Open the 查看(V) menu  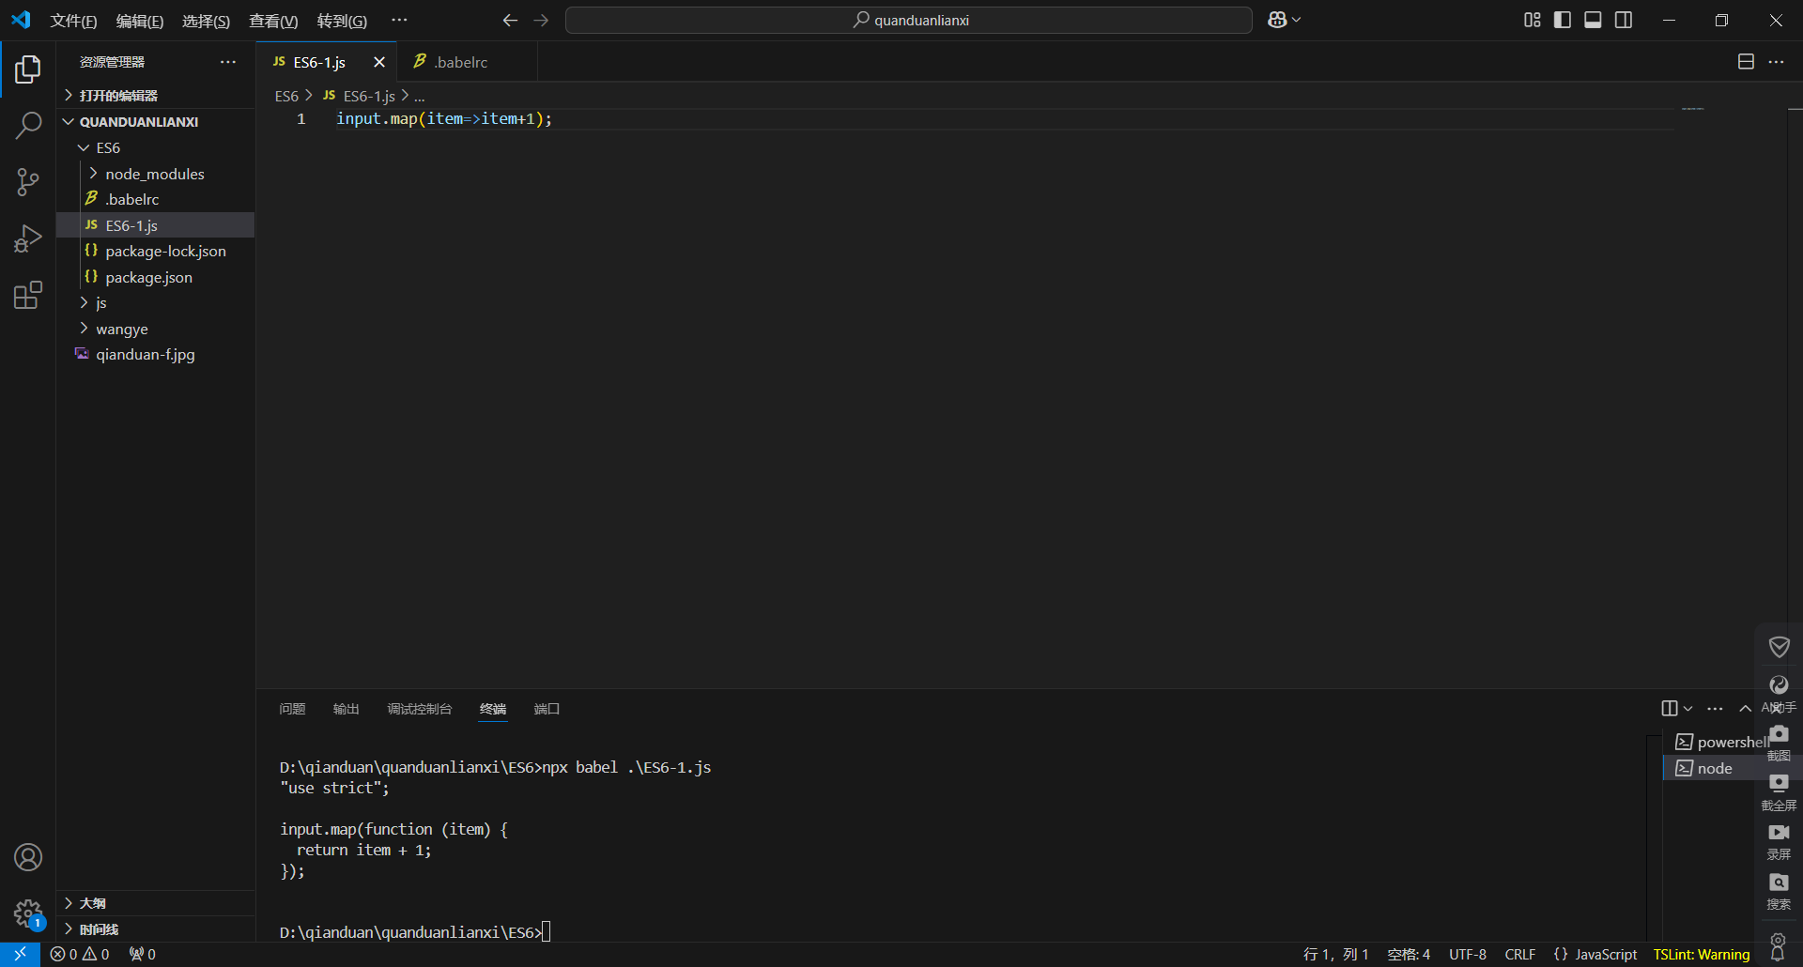coord(273,21)
